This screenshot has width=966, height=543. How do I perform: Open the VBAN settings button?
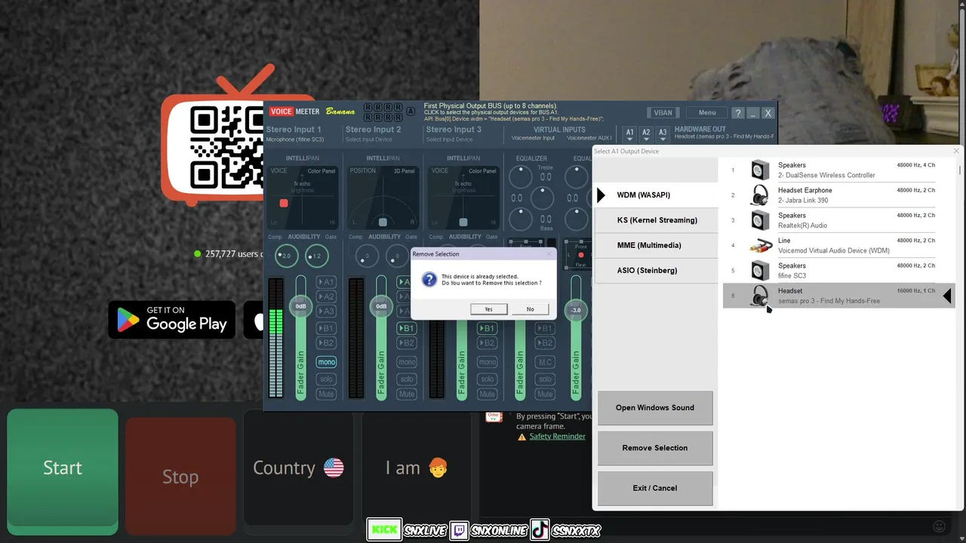click(663, 113)
